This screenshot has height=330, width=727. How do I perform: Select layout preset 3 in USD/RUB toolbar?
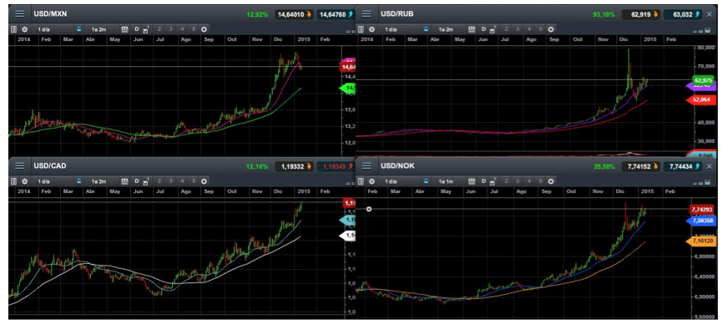pyautogui.click(x=517, y=29)
